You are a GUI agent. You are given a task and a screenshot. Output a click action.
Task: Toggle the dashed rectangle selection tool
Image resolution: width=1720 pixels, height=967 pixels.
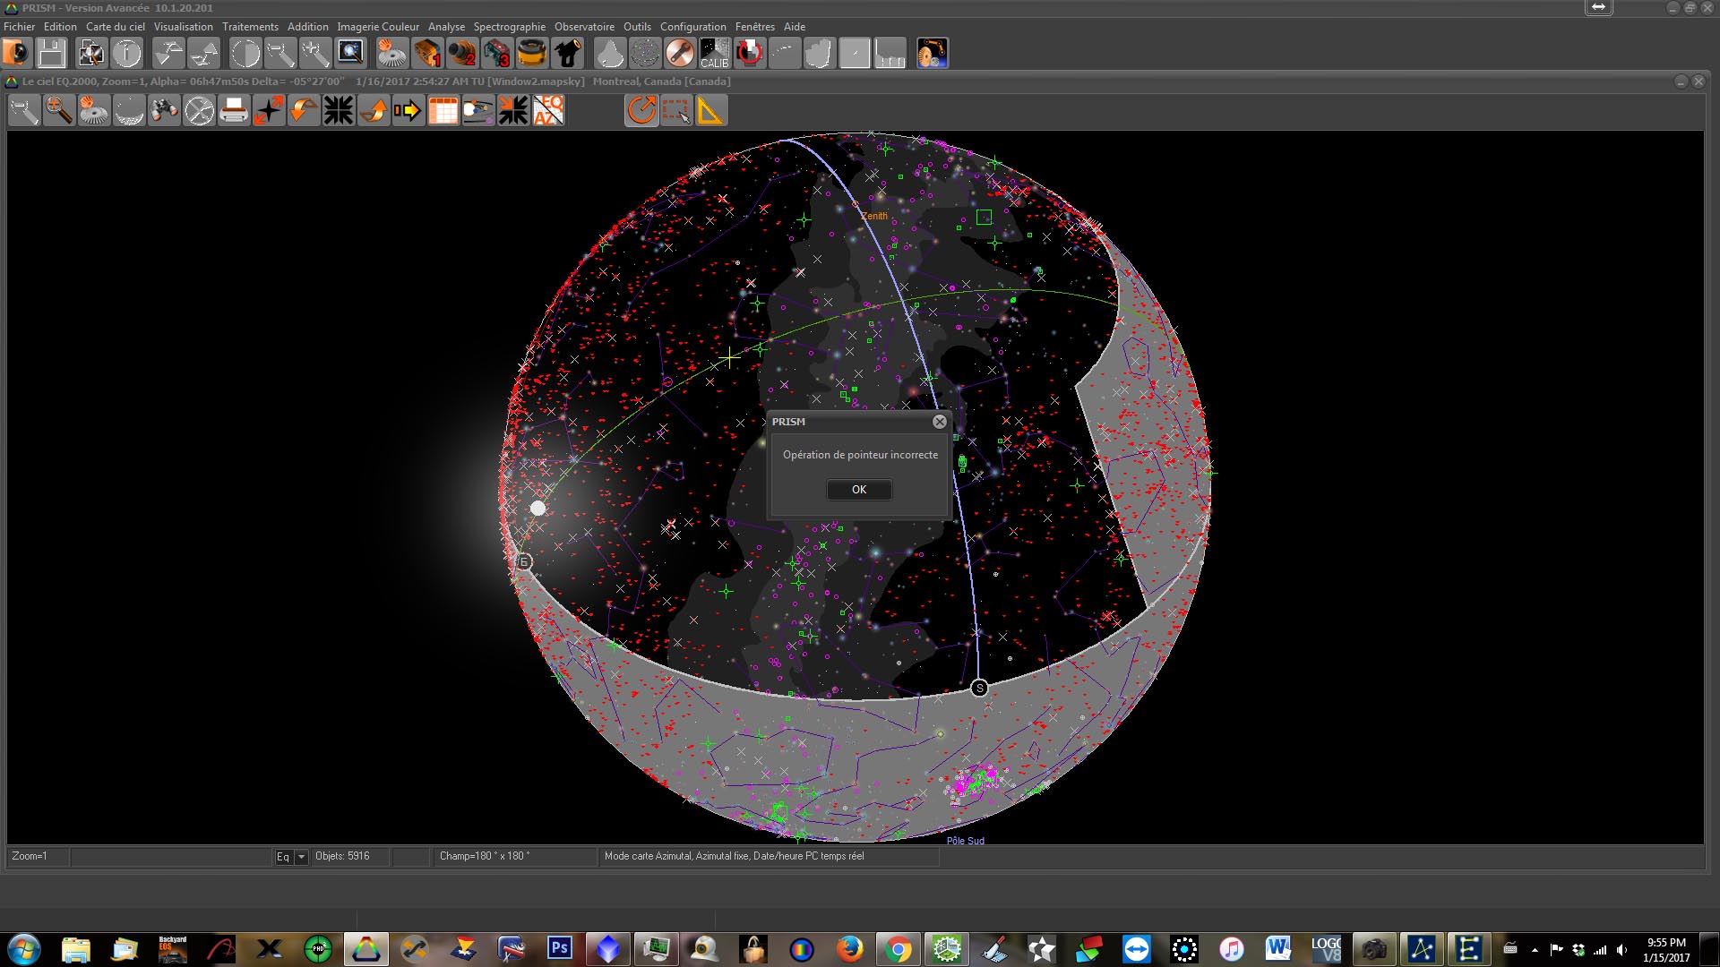(676, 111)
